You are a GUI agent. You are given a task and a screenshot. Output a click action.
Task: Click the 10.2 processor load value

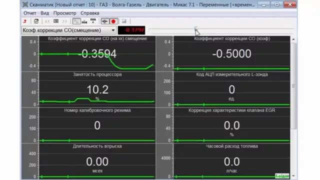pos(97,90)
